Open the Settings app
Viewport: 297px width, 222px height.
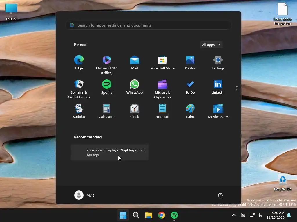tap(218, 63)
